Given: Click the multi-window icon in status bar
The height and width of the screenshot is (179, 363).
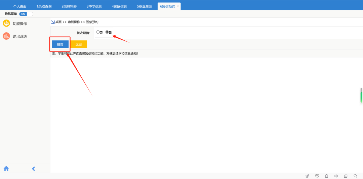Looking at the screenshot, I should [x=346, y=176].
